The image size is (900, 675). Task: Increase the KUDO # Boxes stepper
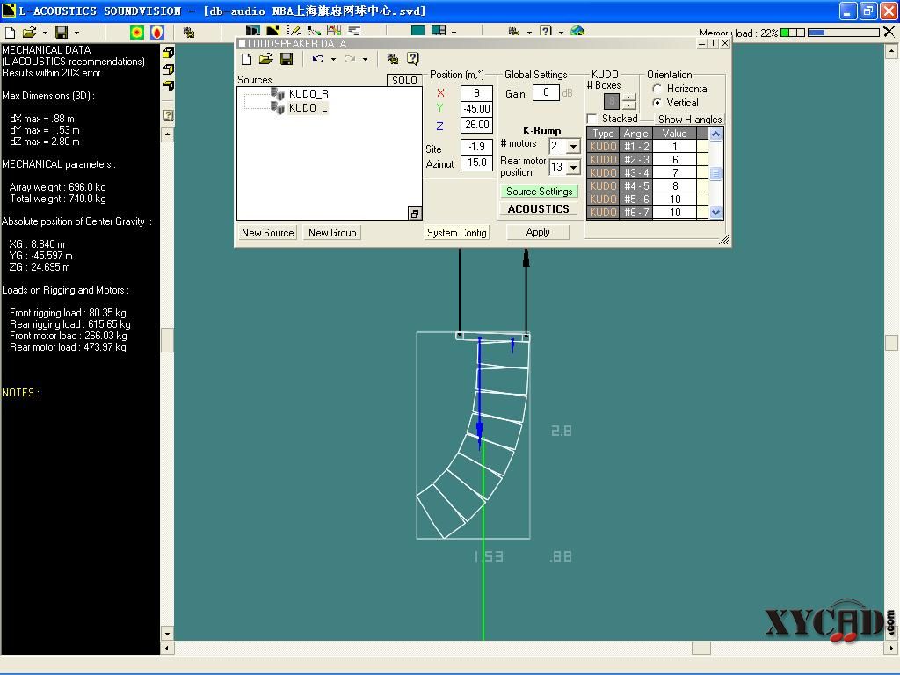click(629, 98)
